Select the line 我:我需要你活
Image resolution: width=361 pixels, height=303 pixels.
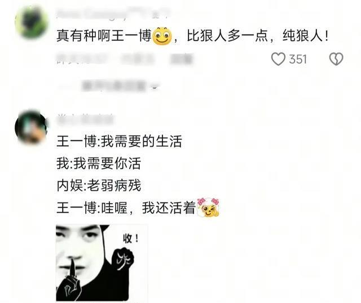[x=99, y=164]
